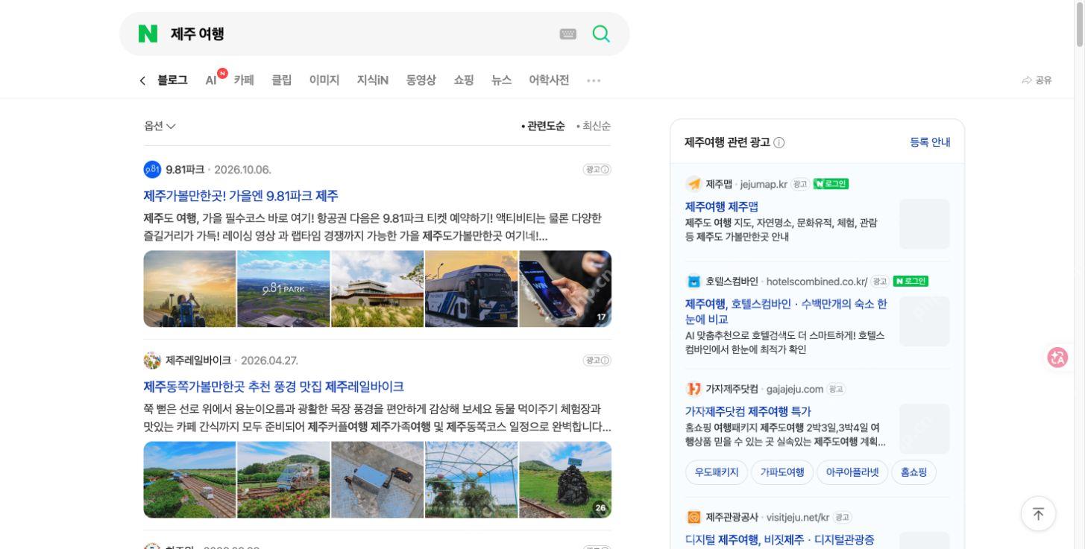
Task: Click the 공유 share icon
Action: (x=1037, y=80)
